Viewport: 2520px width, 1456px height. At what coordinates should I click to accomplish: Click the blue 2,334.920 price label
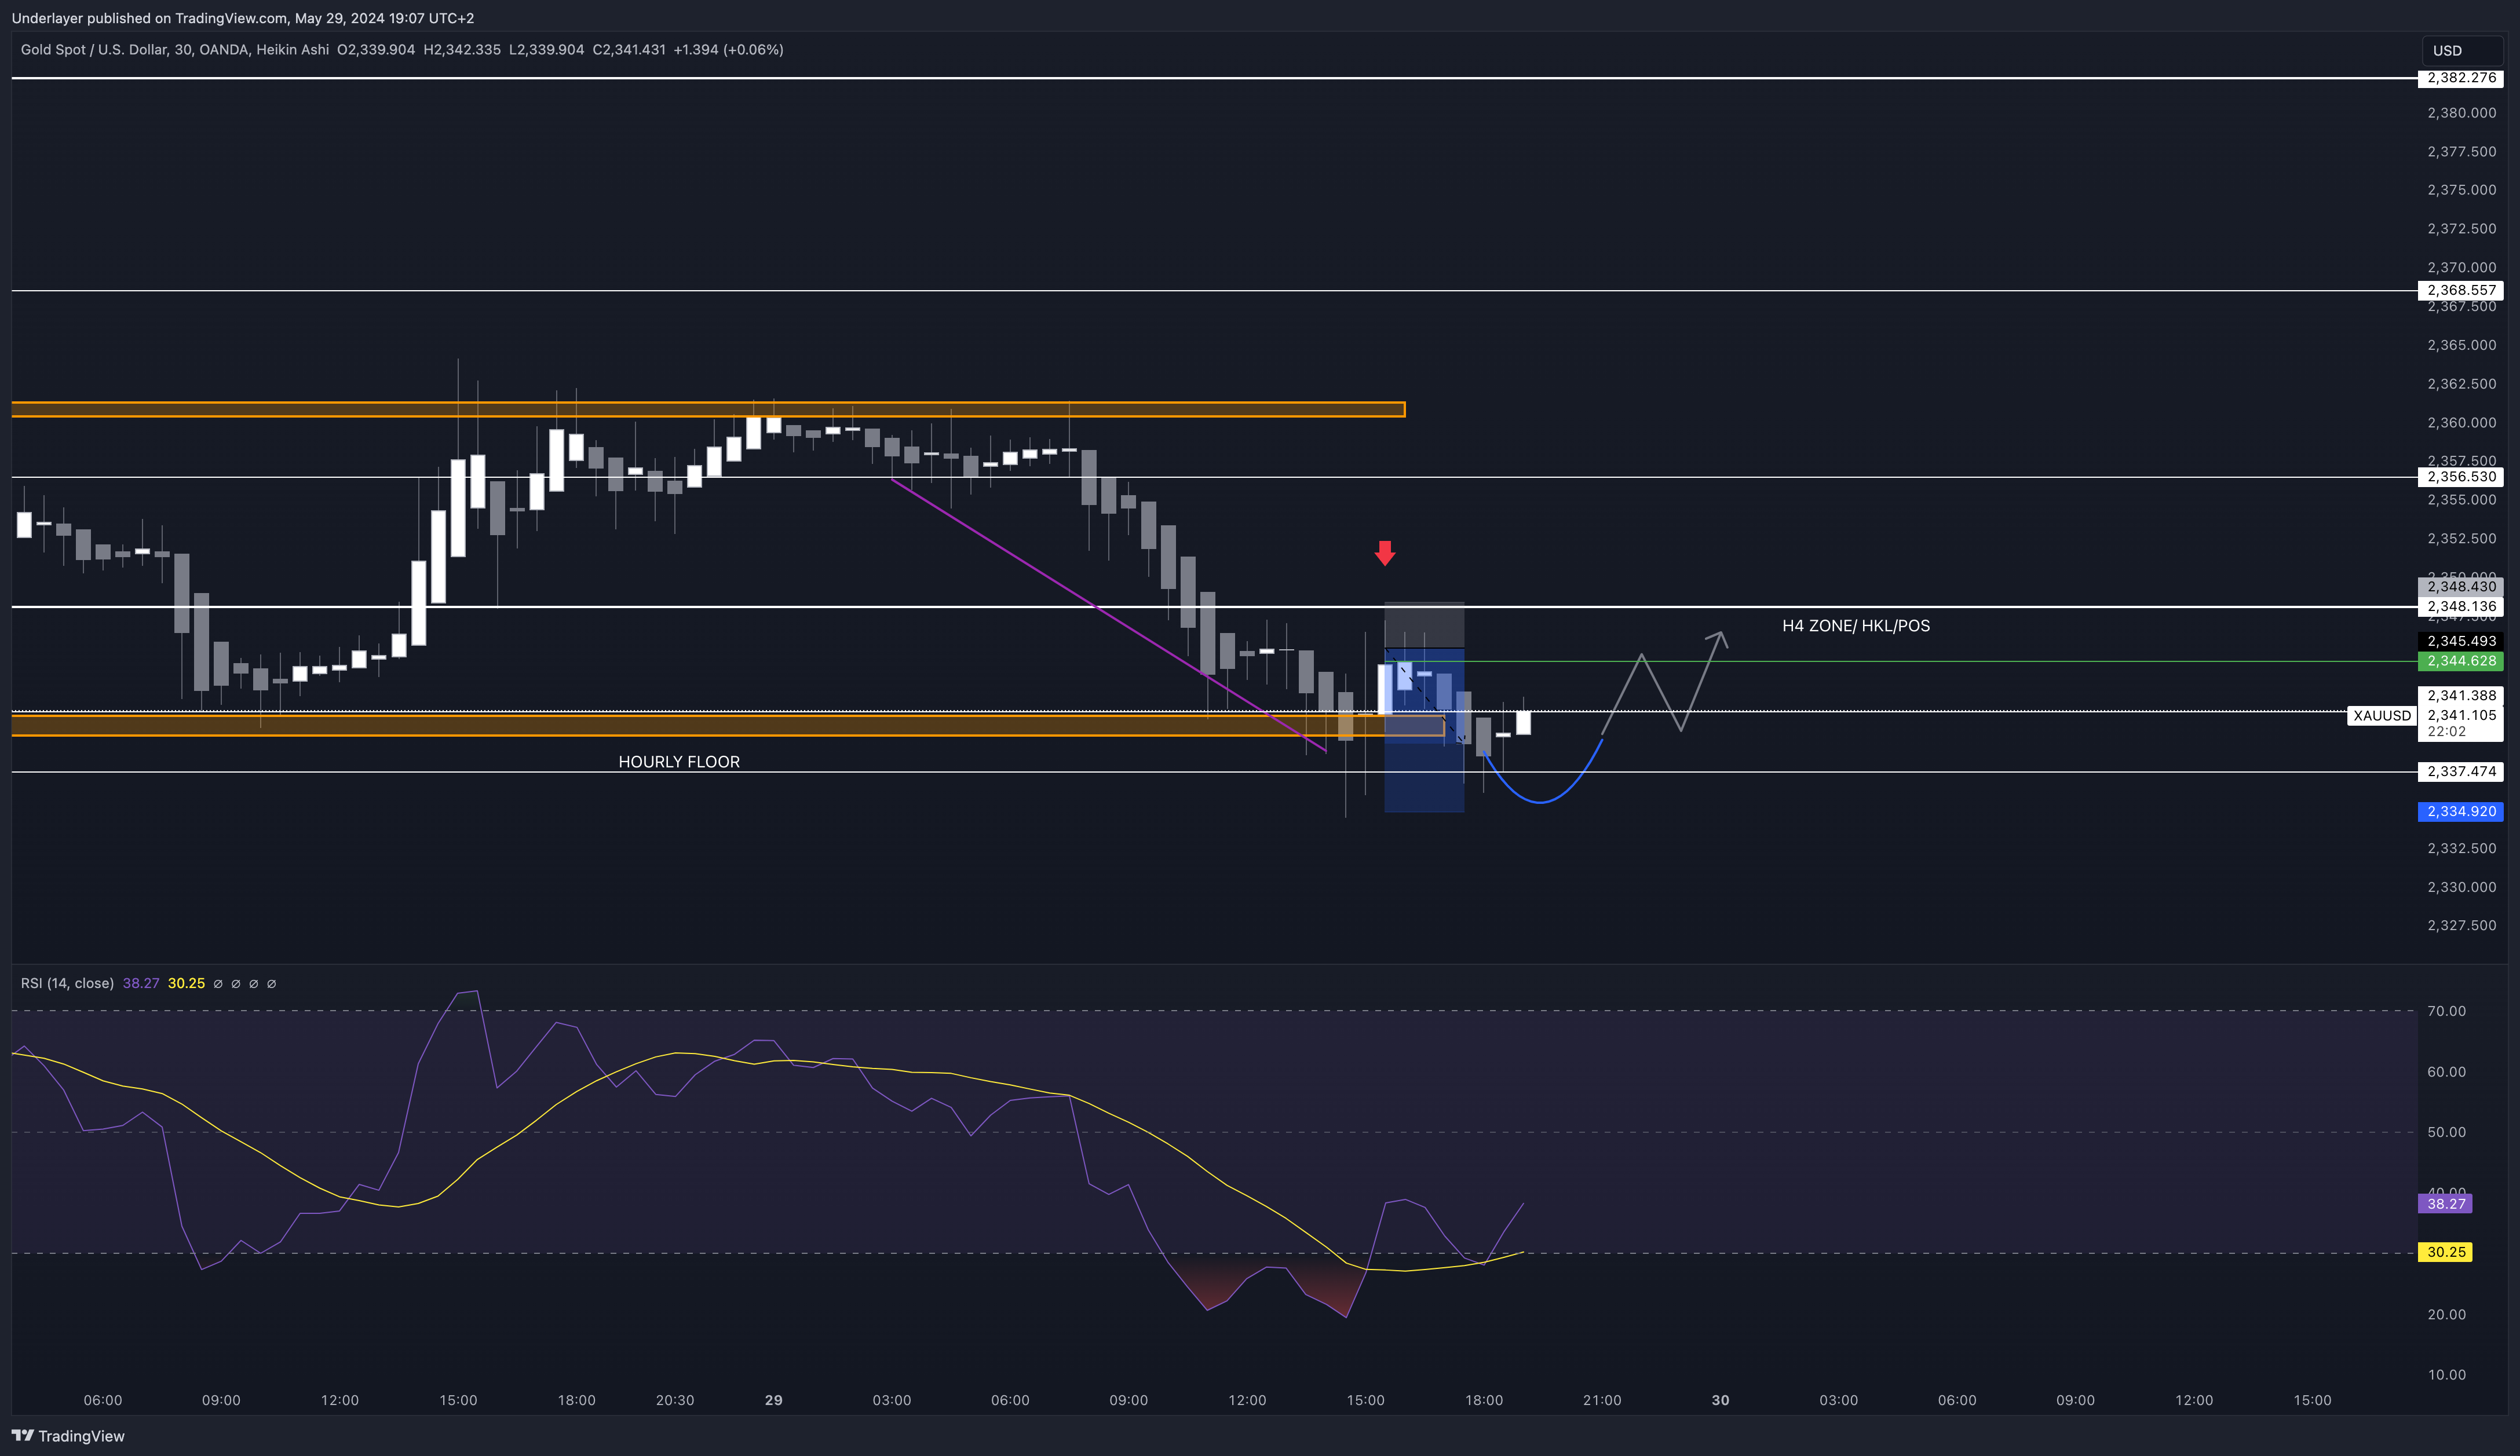pos(2460,811)
